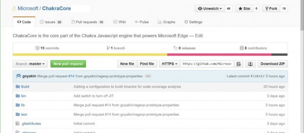
Task: Open the HTTPS protocol dropdown
Action: point(170,64)
